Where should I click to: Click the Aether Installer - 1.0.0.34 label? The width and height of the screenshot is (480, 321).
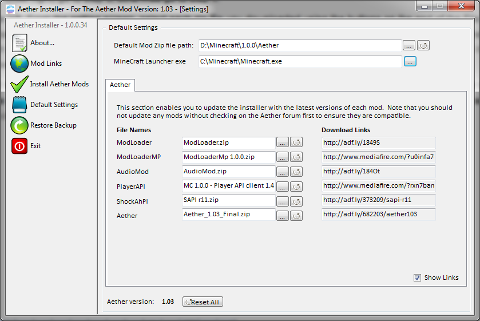coord(50,25)
